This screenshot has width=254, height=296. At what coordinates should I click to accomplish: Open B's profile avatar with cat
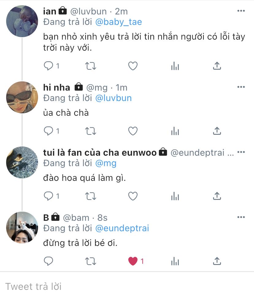(22, 228)
